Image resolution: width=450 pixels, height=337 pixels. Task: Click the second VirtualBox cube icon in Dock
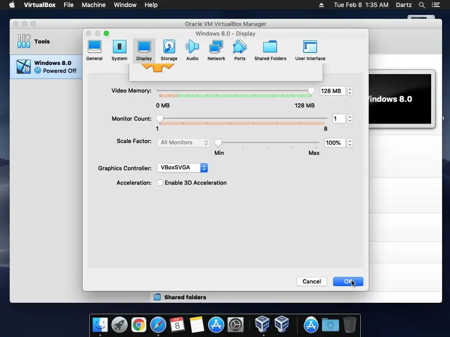point(282,324)
